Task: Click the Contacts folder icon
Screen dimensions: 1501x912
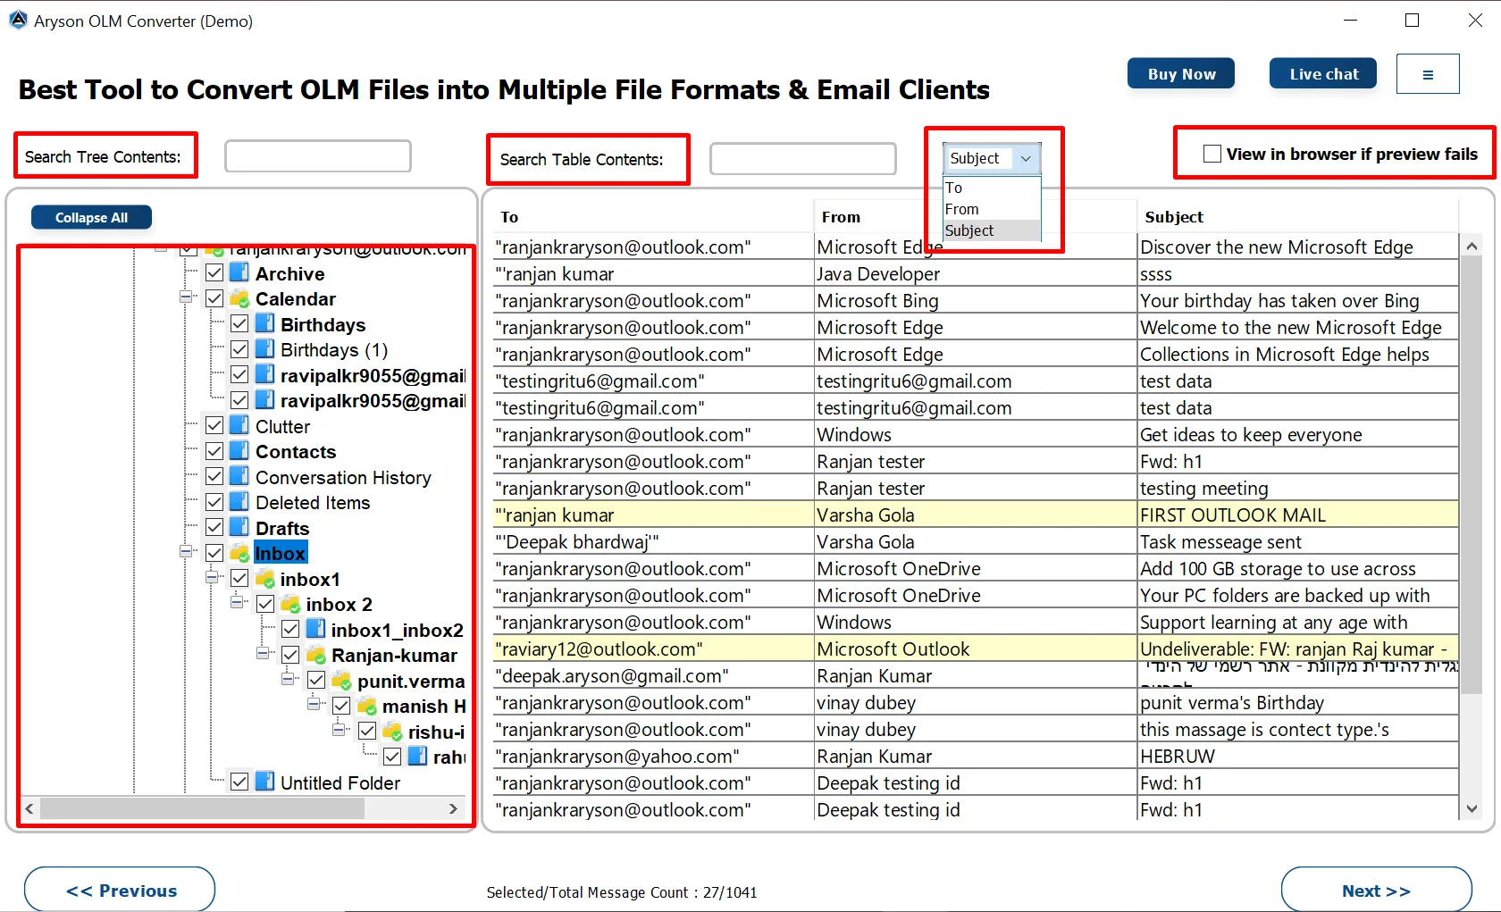Action: click(239, 451)
